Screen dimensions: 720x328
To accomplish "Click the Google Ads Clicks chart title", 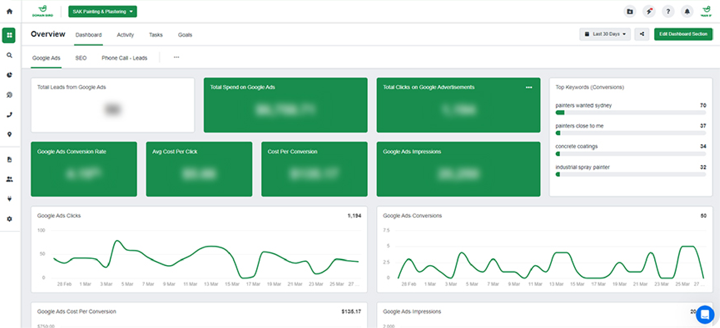I will coord(59,216).
